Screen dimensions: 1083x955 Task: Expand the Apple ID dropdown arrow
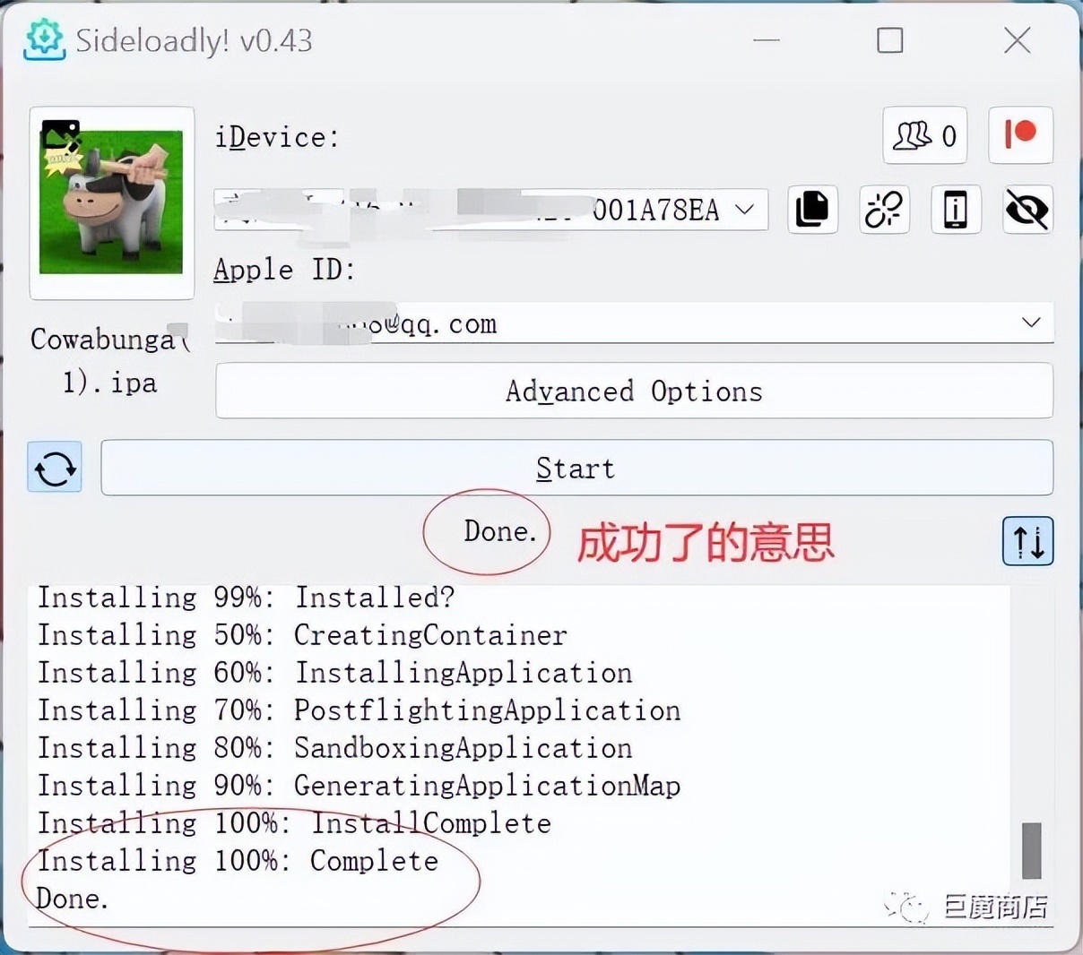click(x=1031, y=323)
